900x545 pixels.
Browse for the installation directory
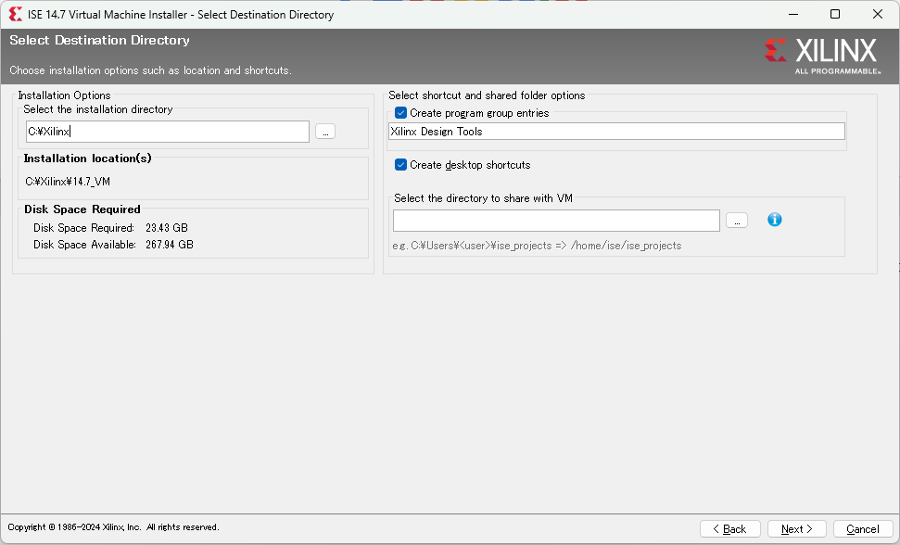click(325, 132)
